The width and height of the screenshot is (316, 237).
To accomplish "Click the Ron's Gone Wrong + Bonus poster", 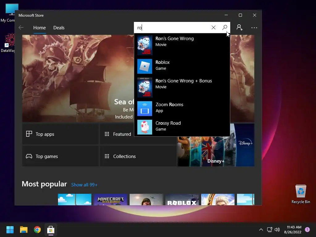I will click(x=145, y=87).
